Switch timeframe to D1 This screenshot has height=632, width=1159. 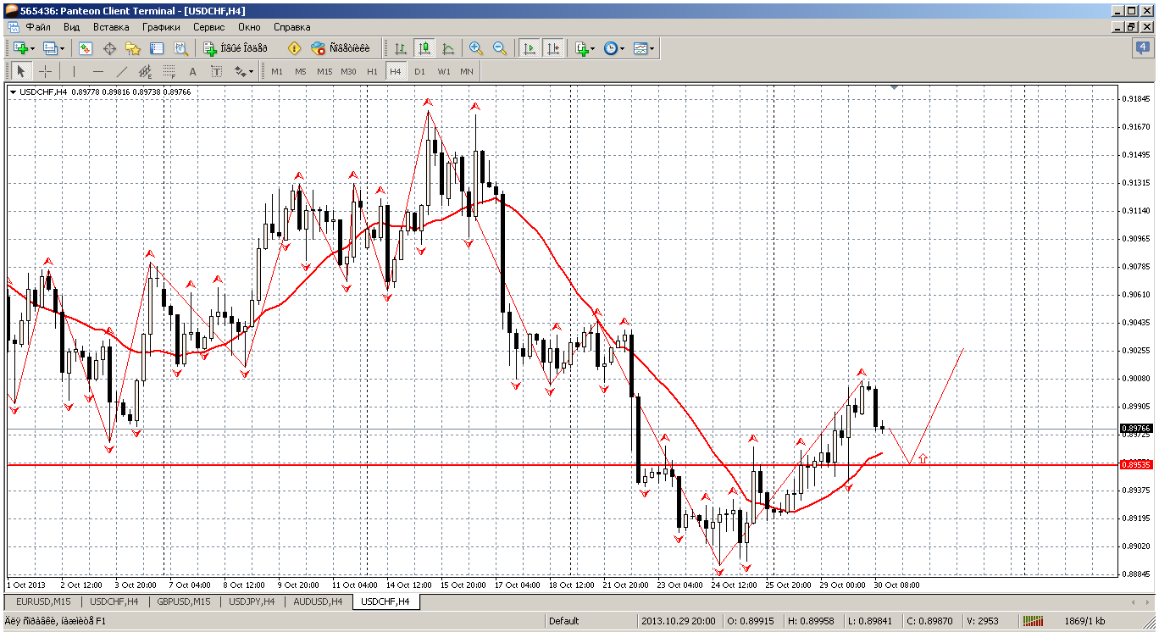(x=419, y=71)
